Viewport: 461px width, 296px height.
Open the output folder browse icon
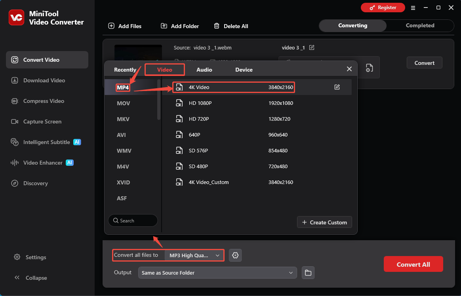(308, 273)
